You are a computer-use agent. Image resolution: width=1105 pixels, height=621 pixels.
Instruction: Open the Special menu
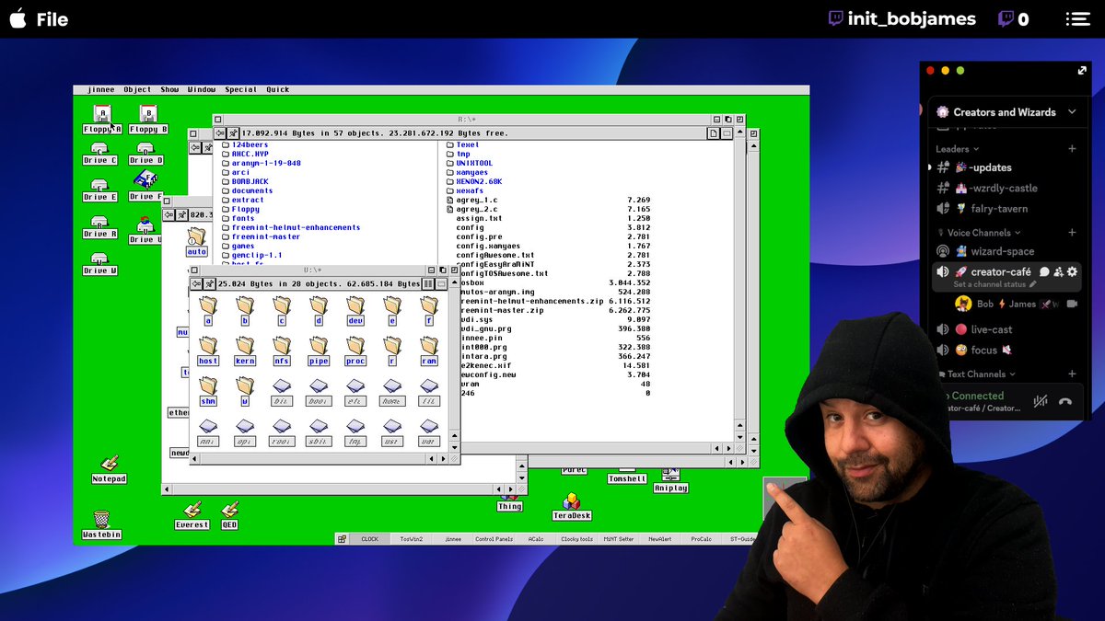(x=240, y=90)
